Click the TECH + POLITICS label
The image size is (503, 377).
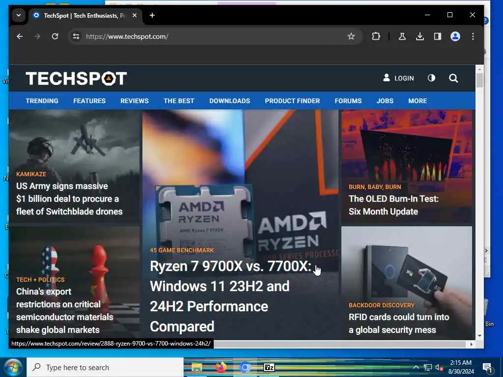(x=40, y=279)
